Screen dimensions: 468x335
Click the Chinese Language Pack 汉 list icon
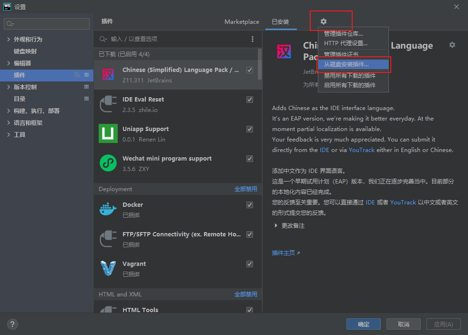click(x=108, y=75)
